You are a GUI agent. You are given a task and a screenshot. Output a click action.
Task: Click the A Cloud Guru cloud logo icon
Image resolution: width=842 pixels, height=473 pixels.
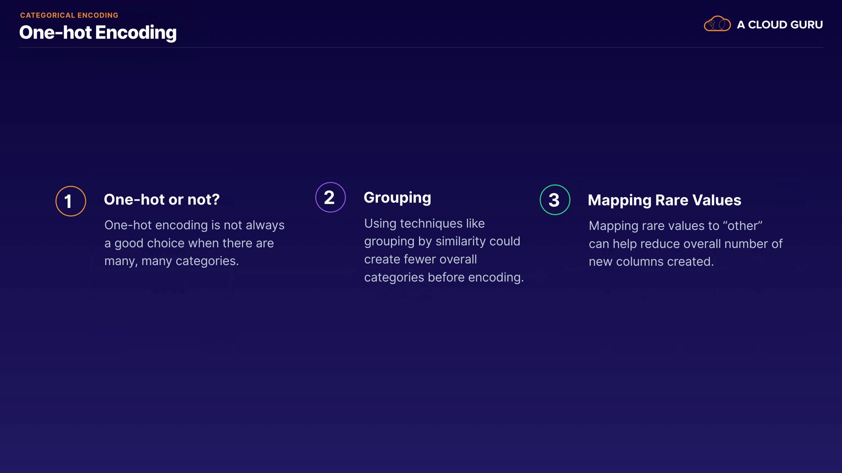(x=717, y=24)
